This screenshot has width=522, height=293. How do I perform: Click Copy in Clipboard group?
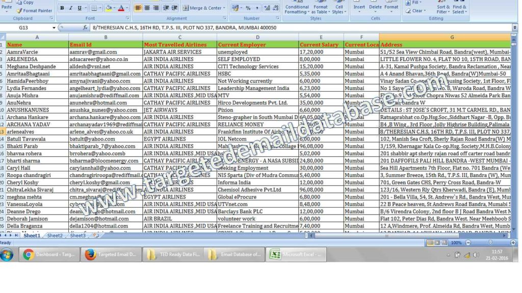click(25, 3)
